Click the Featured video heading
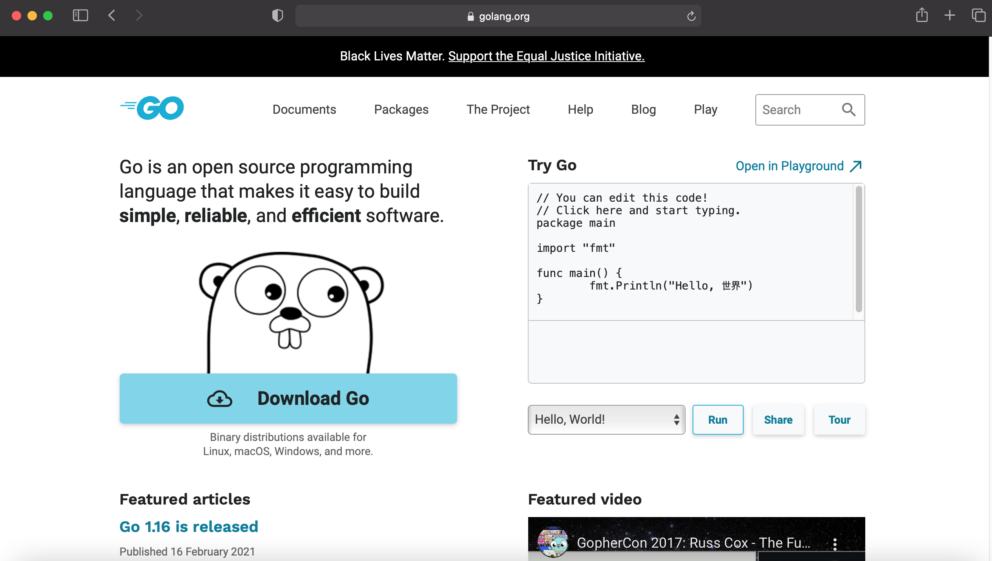 pyautogui.click(x=585, y=499)
